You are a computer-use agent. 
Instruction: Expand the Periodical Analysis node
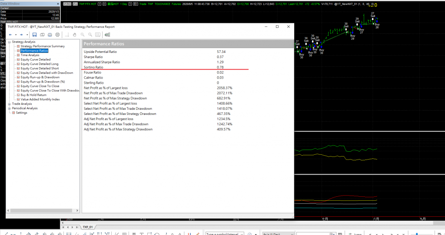point(10,108)
